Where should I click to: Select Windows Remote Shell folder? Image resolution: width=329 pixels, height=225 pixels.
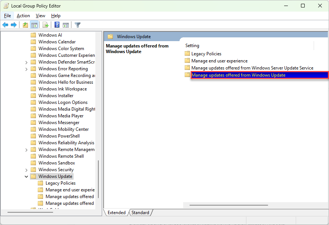point(61,156)
